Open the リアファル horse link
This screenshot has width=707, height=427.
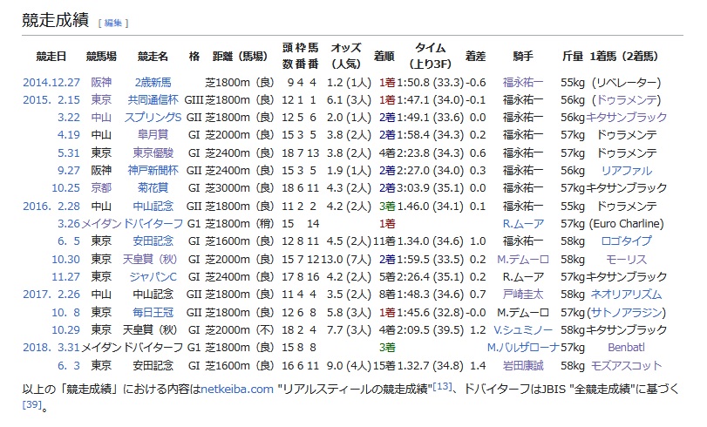[x=626, y=171]
